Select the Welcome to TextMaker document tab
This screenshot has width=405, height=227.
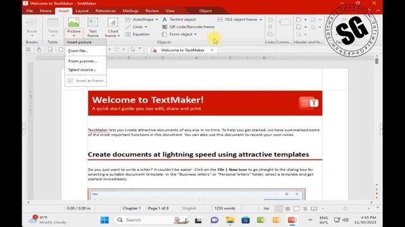[182, 50]
